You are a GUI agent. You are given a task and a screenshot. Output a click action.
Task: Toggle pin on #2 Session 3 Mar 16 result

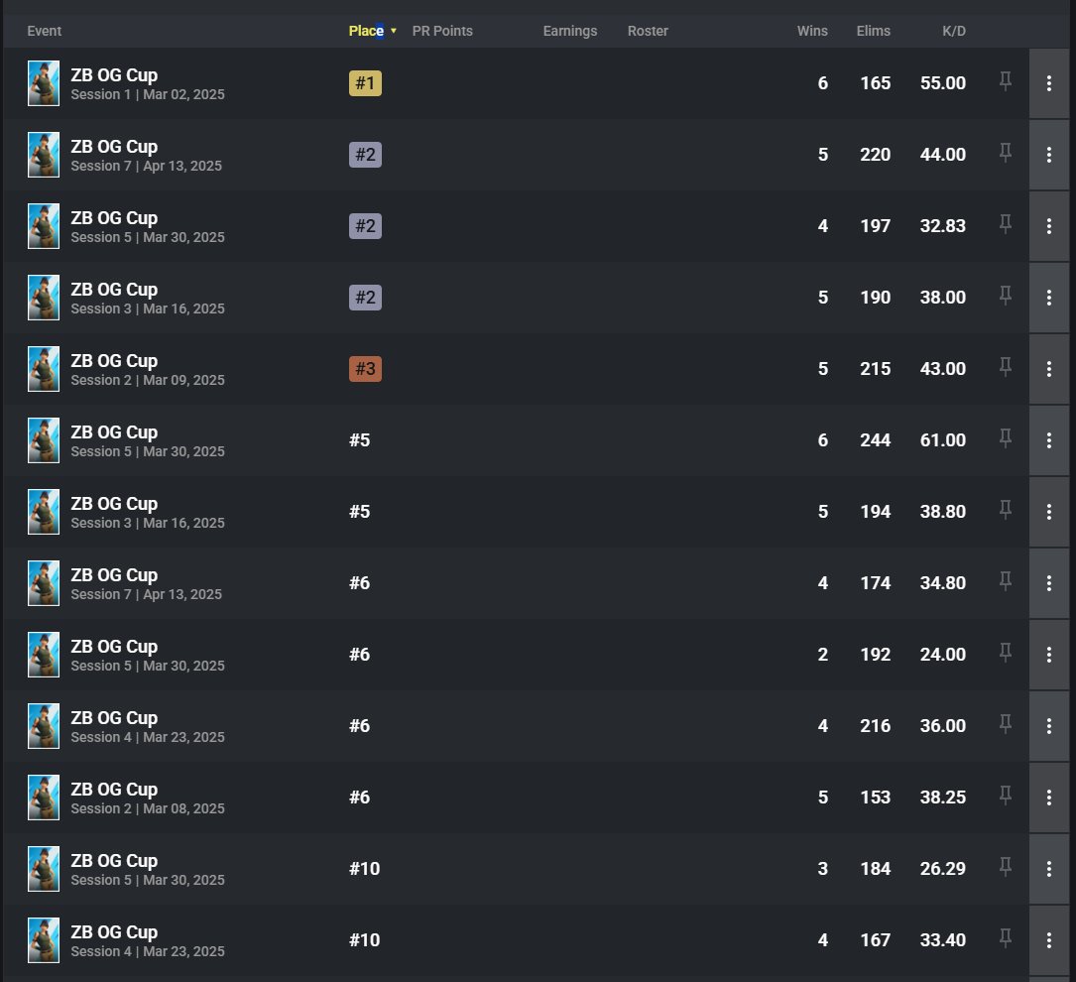(x=1005, y=297)
